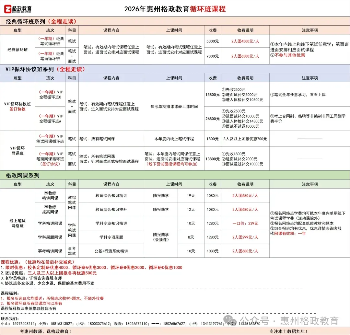Select the 经典循环班系列 section header
This screenshot has width=350, height=335.
pyautogui.click(x=175, y=21)
